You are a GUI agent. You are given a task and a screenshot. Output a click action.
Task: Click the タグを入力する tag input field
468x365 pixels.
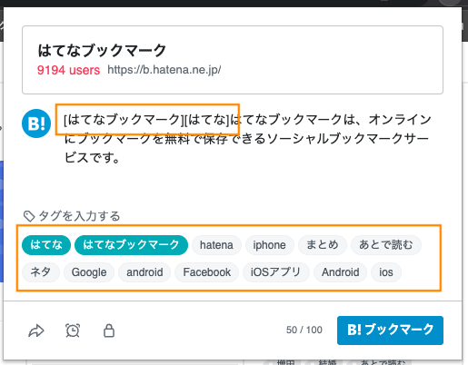(79, 216)
